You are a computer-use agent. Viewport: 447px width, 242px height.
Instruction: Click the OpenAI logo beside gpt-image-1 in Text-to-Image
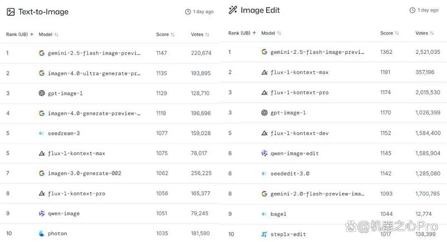pyautogui.click(x=42, y=93)
